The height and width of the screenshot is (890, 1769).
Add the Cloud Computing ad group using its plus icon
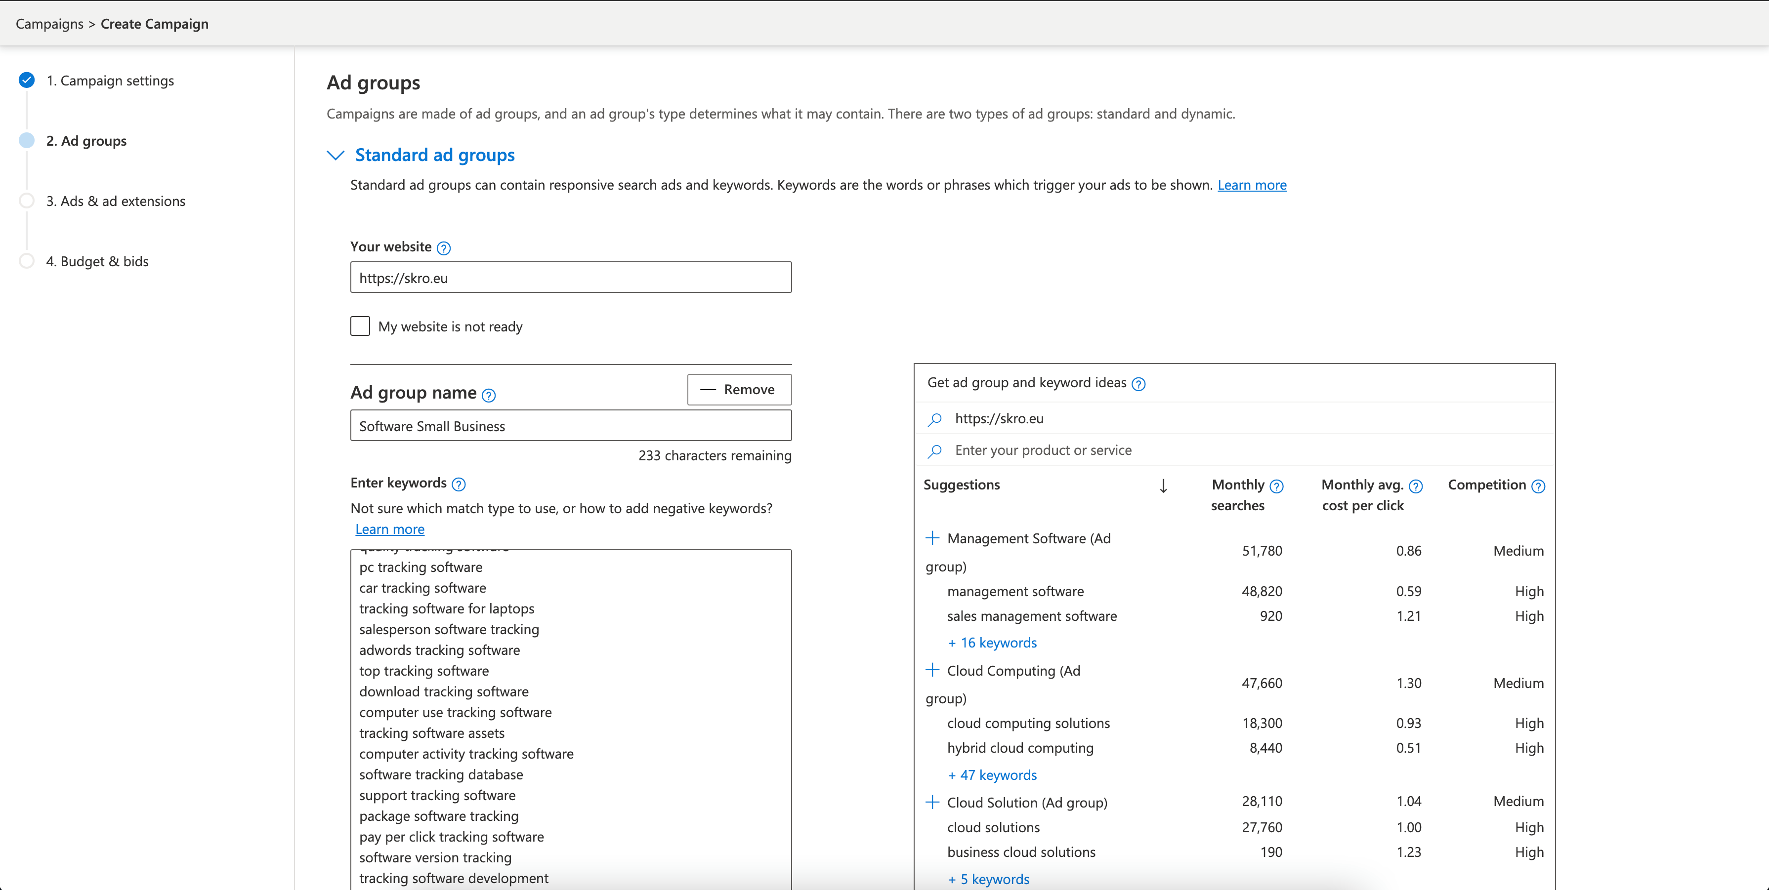932,670
